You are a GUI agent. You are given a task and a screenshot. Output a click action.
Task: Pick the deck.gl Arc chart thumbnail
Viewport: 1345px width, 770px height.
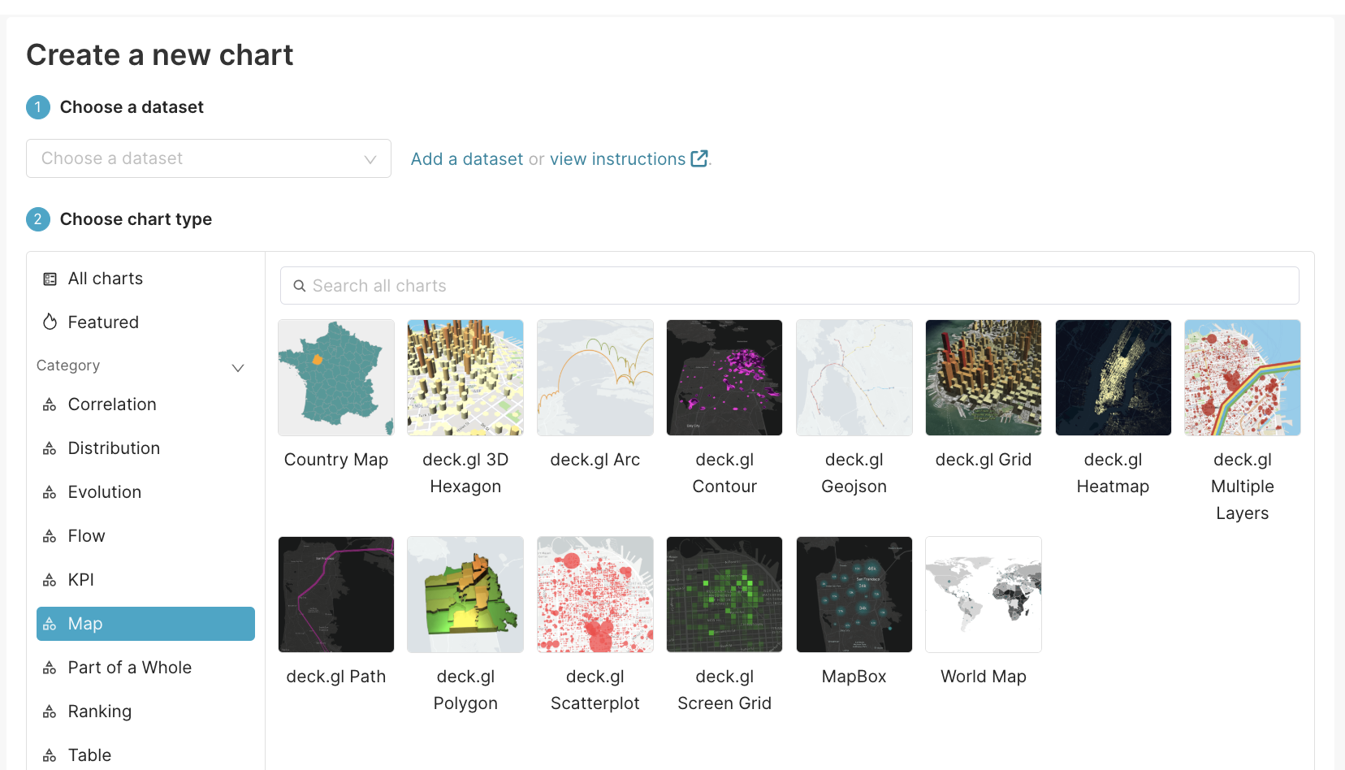coord(595,378)
